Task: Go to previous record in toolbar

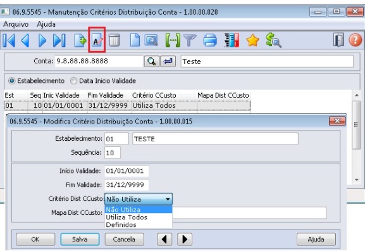Action: coord(25,41)
